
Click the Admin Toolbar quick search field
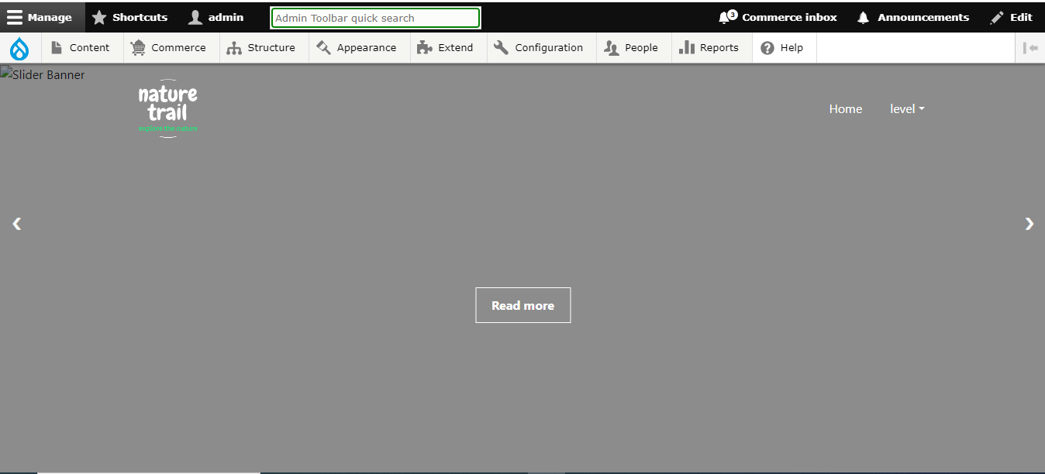coord(375,17)
